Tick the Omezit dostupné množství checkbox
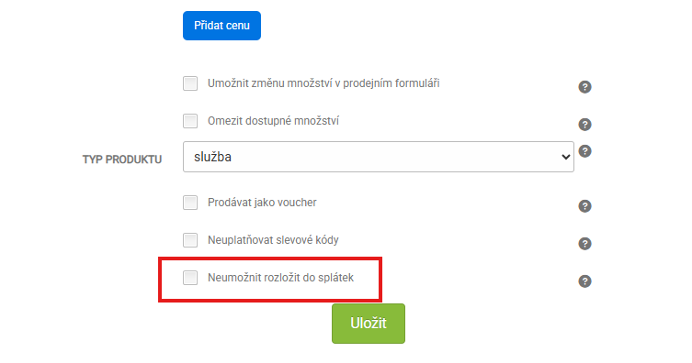Screen dimensions: 692x363 [x=190, y=121]
